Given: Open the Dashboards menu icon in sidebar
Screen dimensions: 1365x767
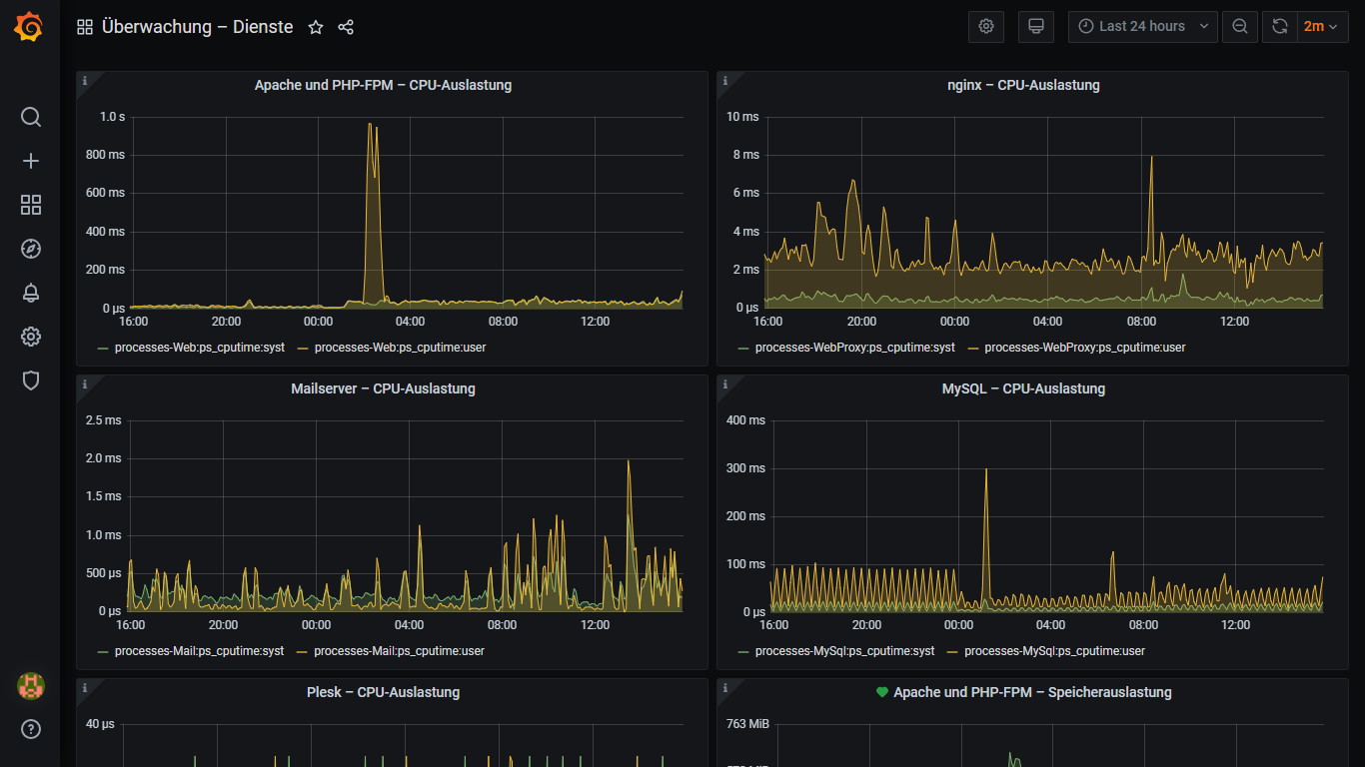Looking at the screenshot, I should [31, 205].
